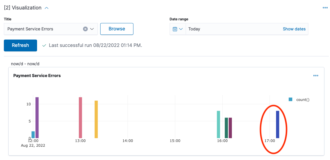The width and height of the screenshot is (330, 160).
Task: Toggle the count() legend entry
Action: tap(299, 100)
